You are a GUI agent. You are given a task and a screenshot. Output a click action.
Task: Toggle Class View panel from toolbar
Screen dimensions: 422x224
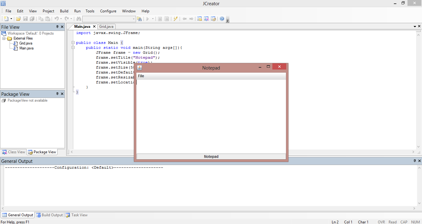(x=207, y=19)
